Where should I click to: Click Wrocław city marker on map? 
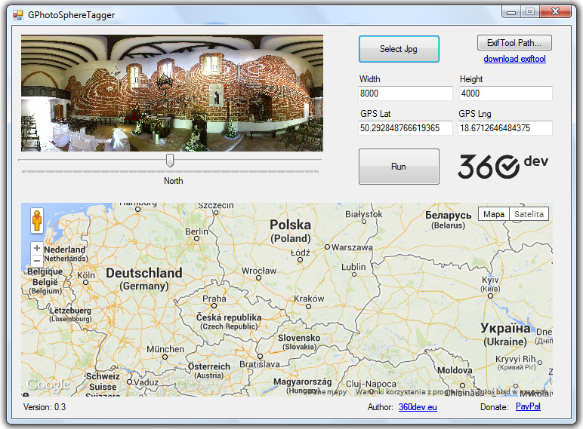click(x=258, y=278)
